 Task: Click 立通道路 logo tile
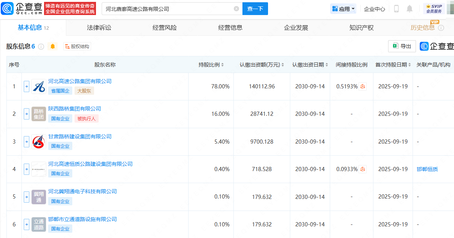[x=39, y=224]
